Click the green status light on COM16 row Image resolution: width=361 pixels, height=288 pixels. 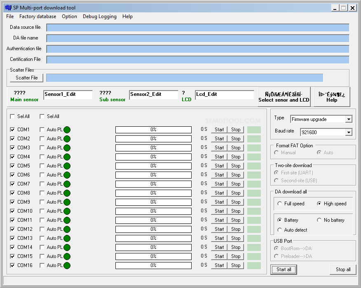[67, 265]
